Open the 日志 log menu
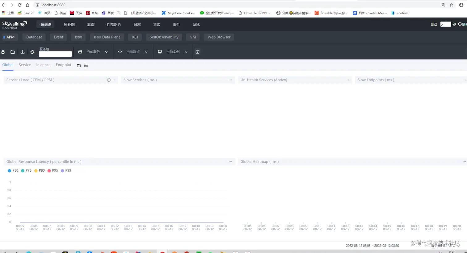The height and width of the screenshot is (253, 467). pyautogui.click(x=137, y=25)
